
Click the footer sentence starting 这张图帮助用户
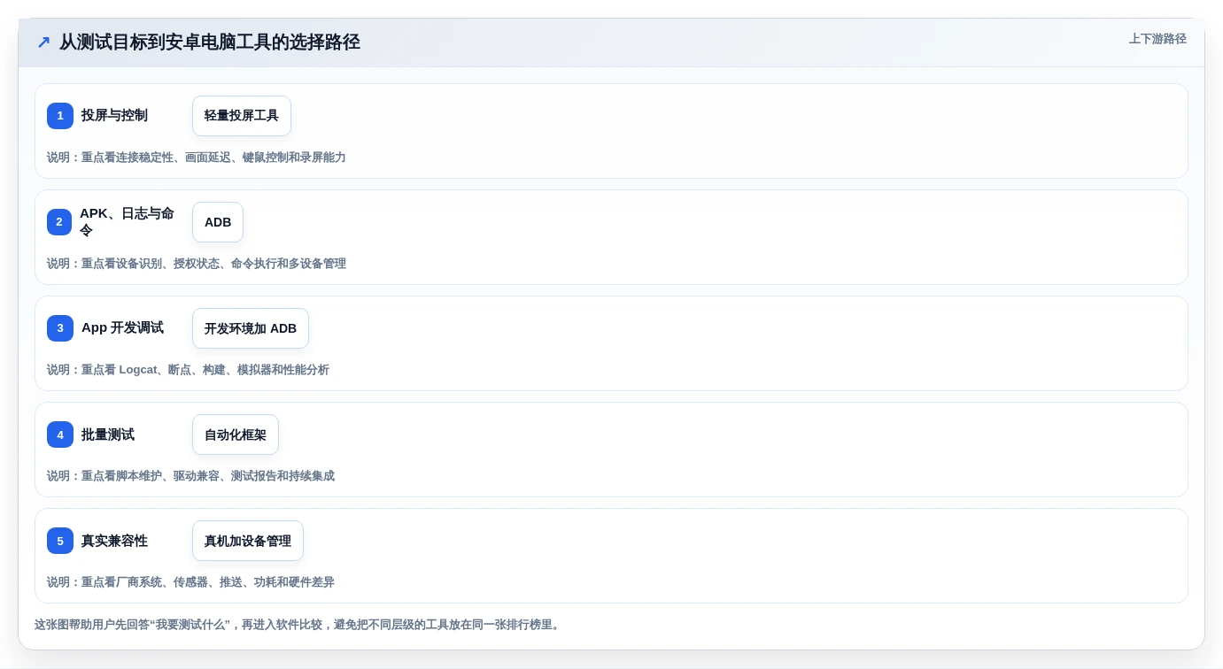click(298, 625)
